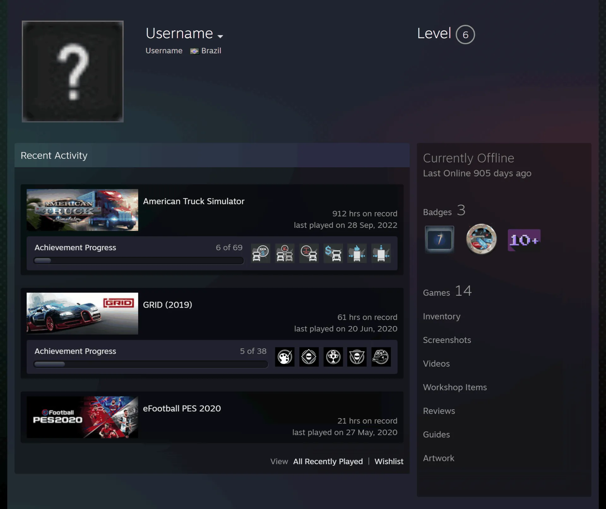
Task: Click the Level label text
Action: (x=434, y=33)
